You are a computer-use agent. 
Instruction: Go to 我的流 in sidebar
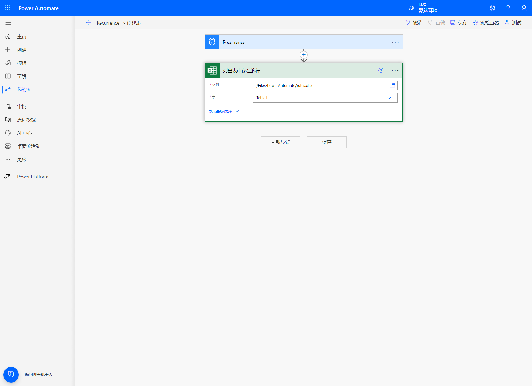pos(24,89)
